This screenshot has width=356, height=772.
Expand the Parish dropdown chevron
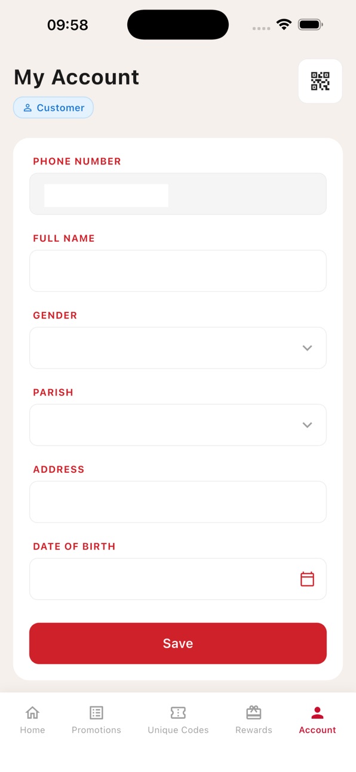coord(307,425)
